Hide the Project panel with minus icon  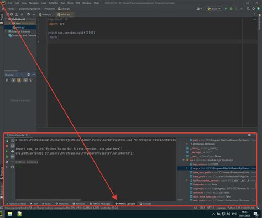click(x=34, y=14)
